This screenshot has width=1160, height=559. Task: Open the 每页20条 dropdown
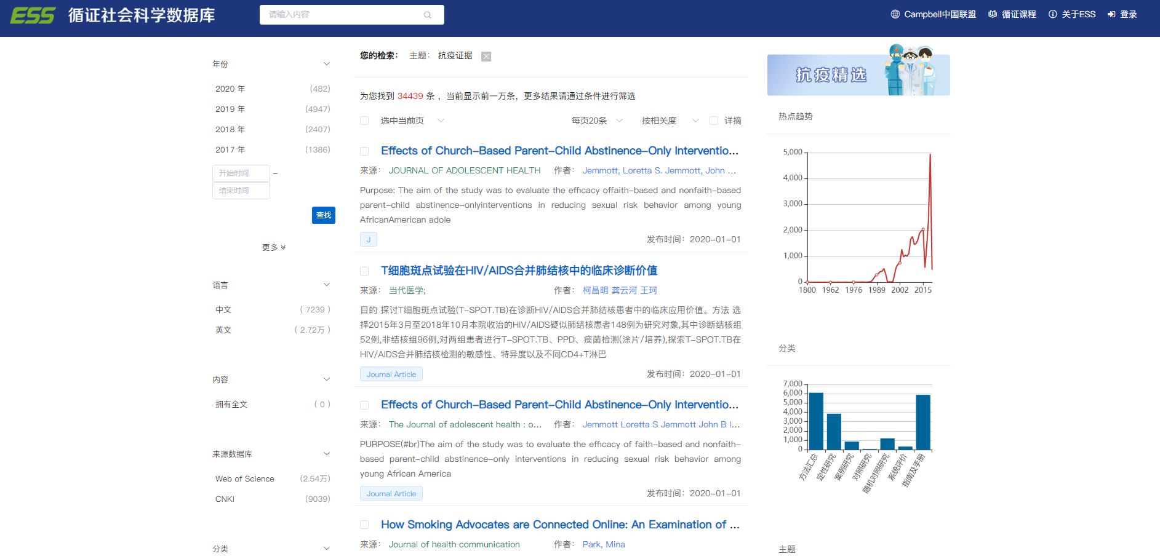[x=597, y=121]
